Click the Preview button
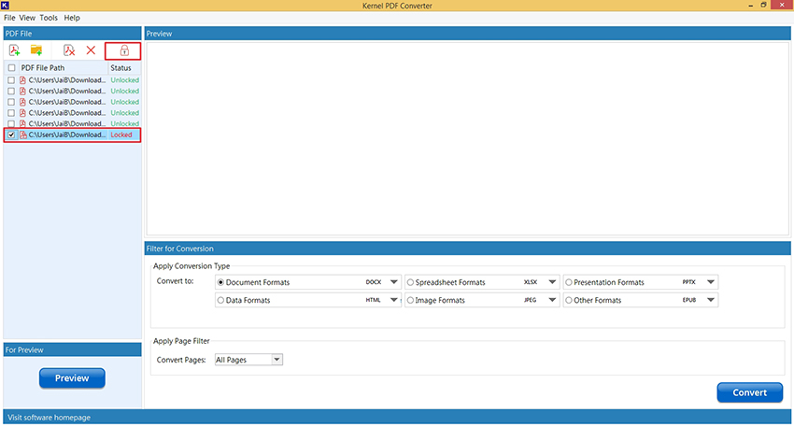Image resolution: width=794 pixels, height=427 pixels. point(72,377)
